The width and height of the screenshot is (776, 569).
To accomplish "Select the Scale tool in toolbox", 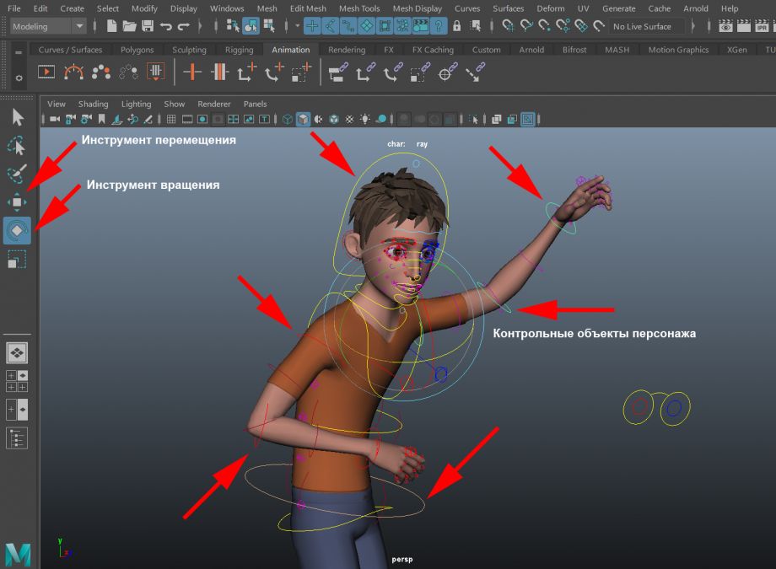I will pos(17,260).
